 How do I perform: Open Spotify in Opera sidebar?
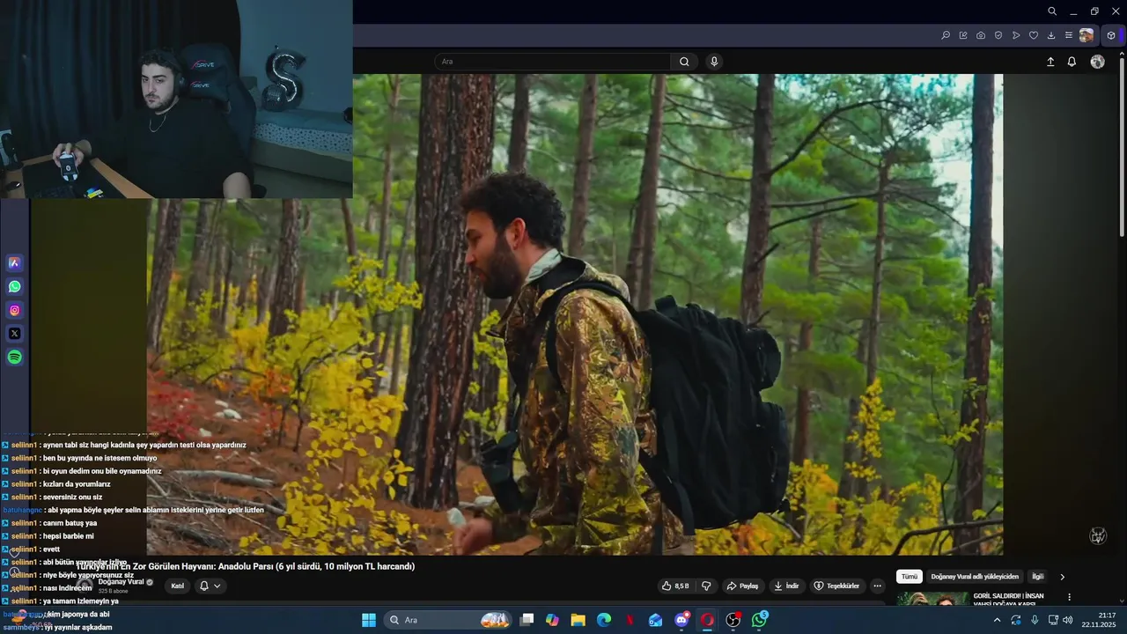pyautogui.click(x=14, y=358)
